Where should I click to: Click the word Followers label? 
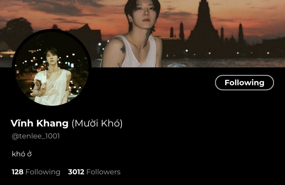tap(103, 172)
